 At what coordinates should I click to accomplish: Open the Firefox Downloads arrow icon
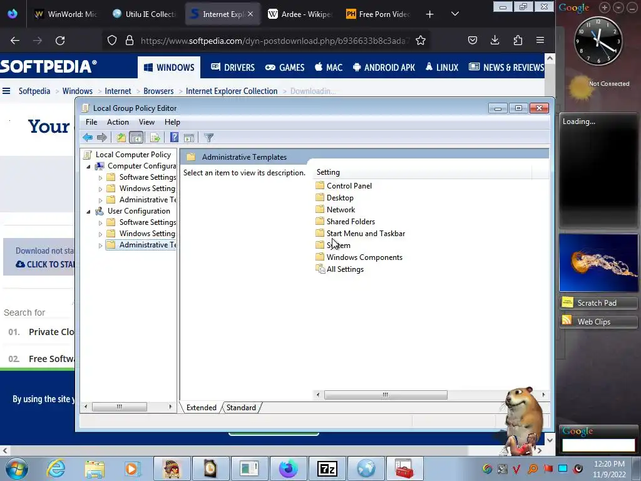click(x=495, y=40)
